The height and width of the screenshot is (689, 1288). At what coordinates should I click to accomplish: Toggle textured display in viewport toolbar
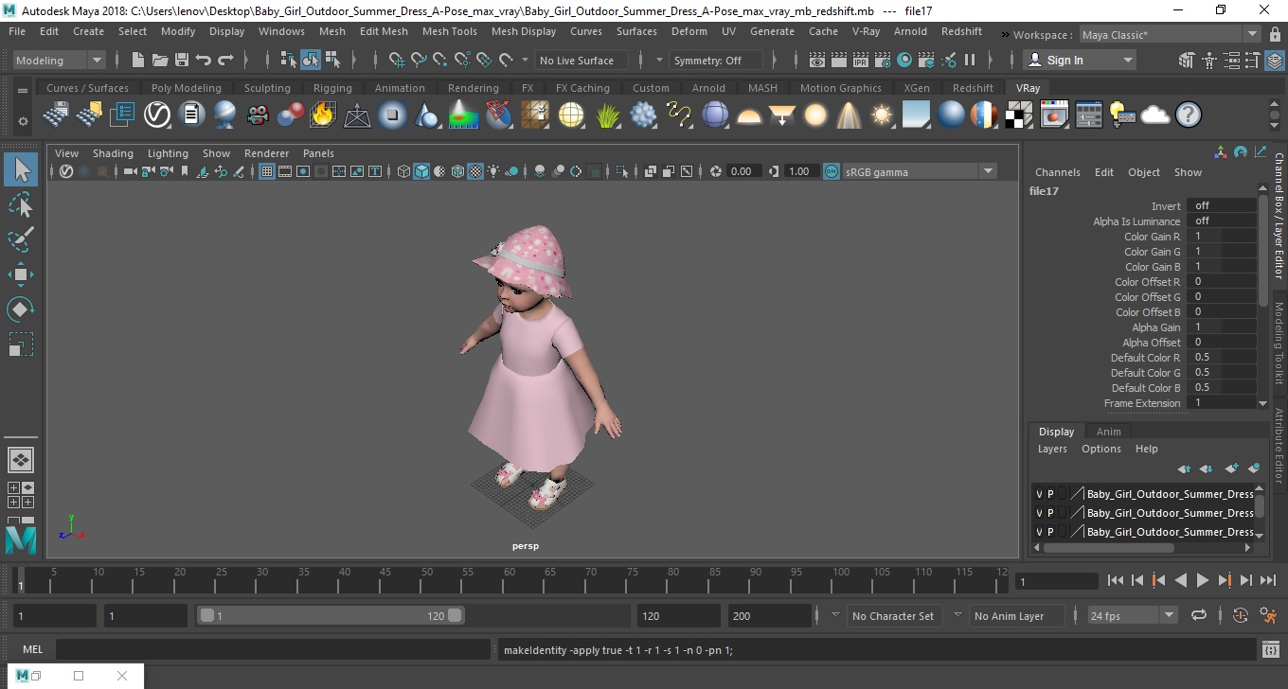(475, 171)
